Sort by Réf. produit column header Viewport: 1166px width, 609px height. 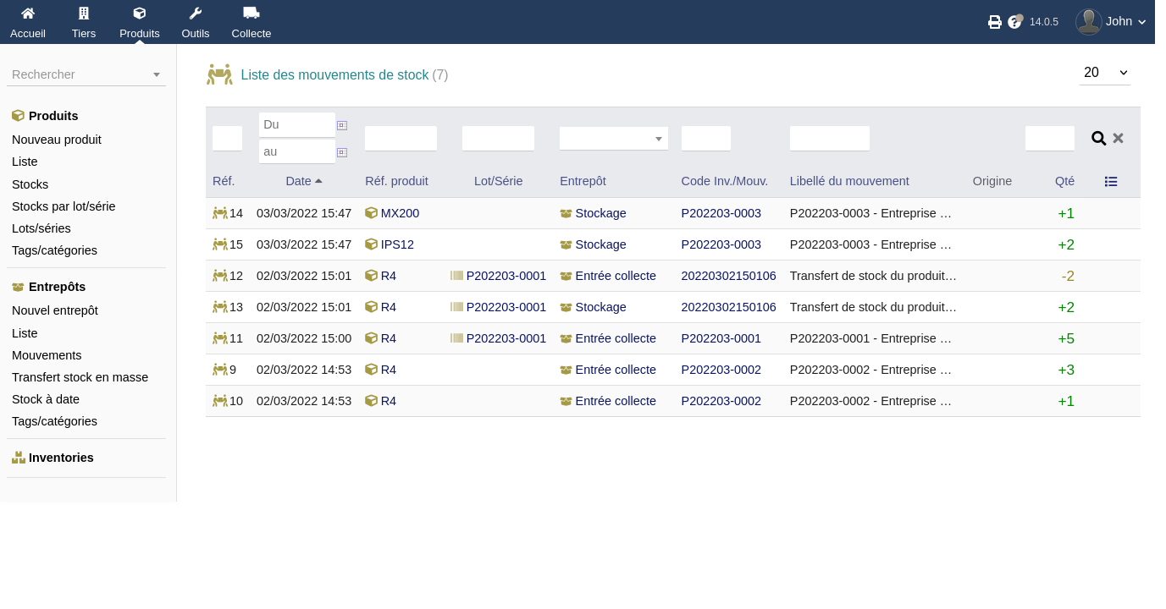point(396,181)
